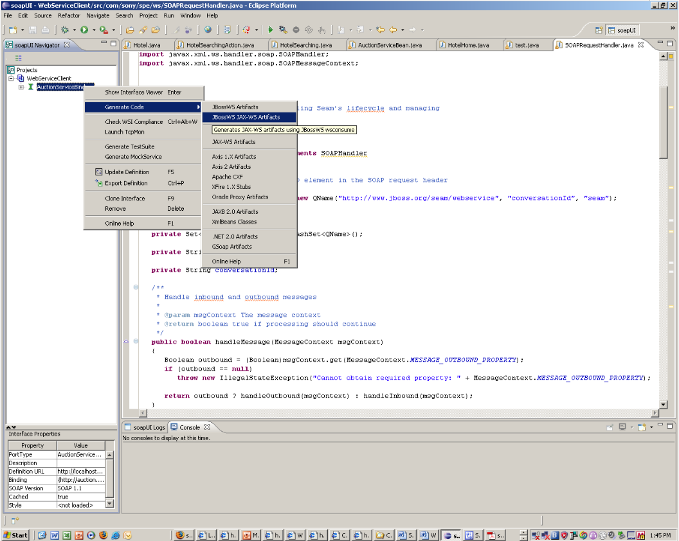Choose Launch TcpMon from context menu
Viewport: 679px width, 541px height.
click(144, 132)
